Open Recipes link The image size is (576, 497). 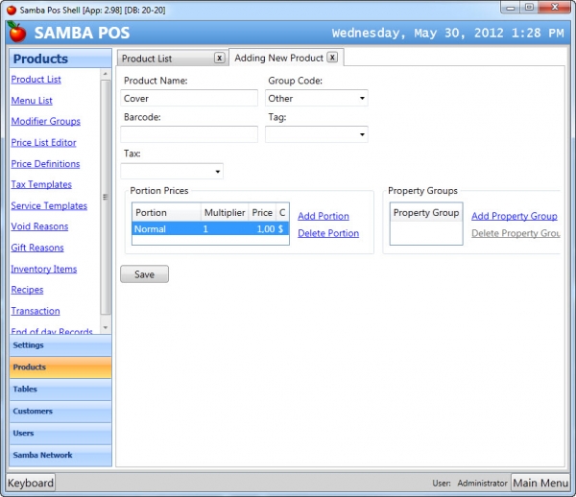point(27,290)
